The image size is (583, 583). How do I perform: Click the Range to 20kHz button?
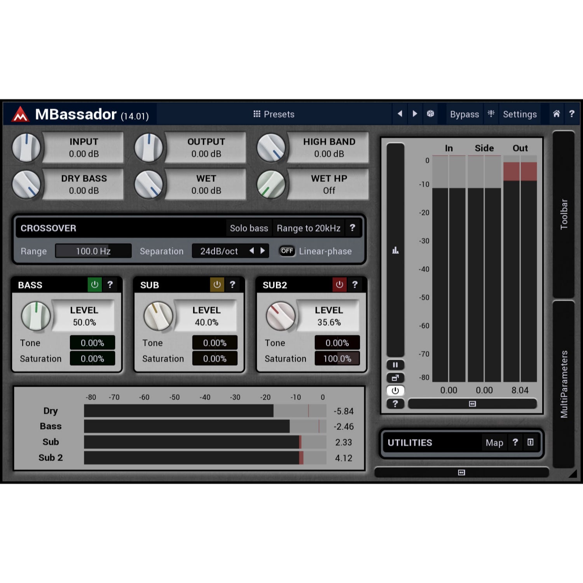309,228
